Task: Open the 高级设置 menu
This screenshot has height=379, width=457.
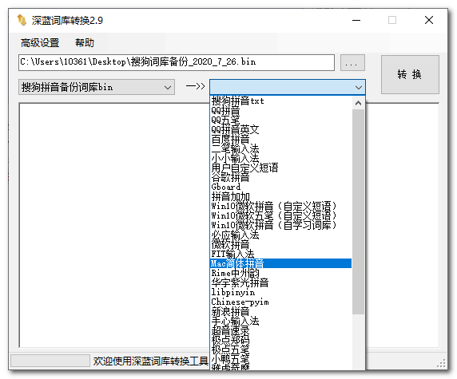Action: point(40,43)
